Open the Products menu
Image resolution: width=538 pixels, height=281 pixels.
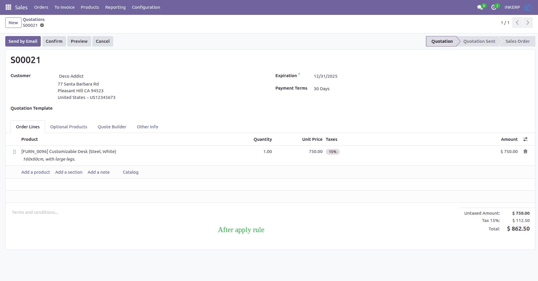pyautogui.click(x=90, y=7)
